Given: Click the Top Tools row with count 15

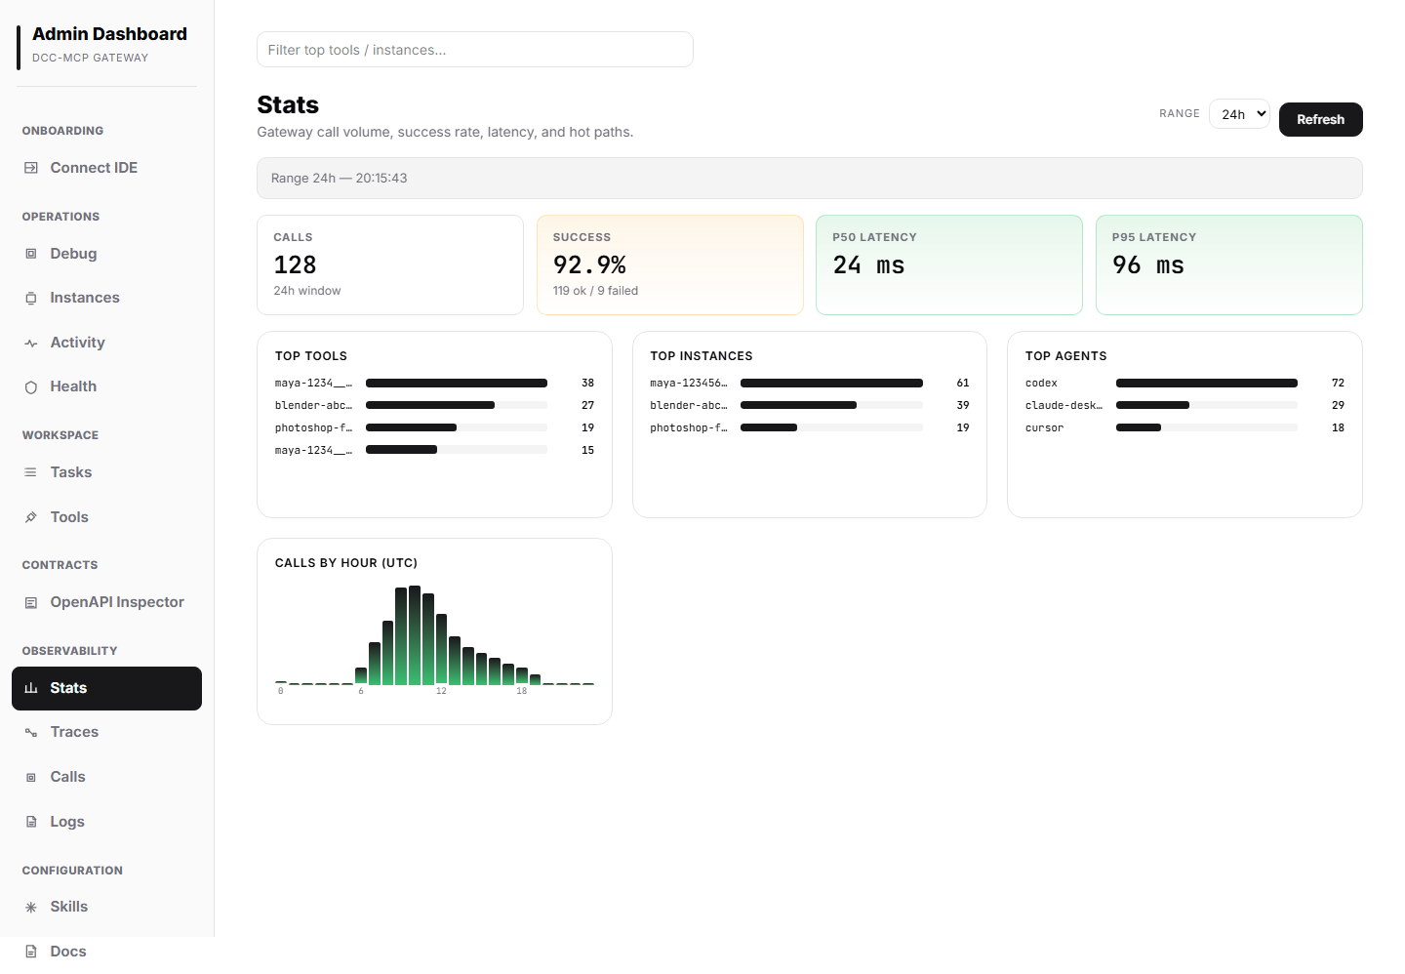Looking at the screenshot, I should (x=434, y=450).
